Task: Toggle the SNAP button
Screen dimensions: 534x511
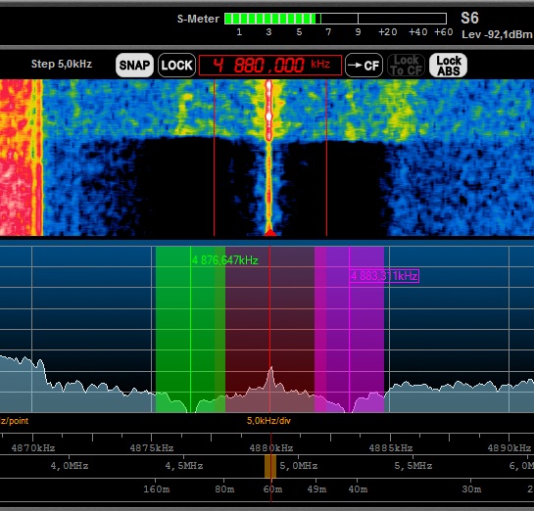Action: pos(134,65)
